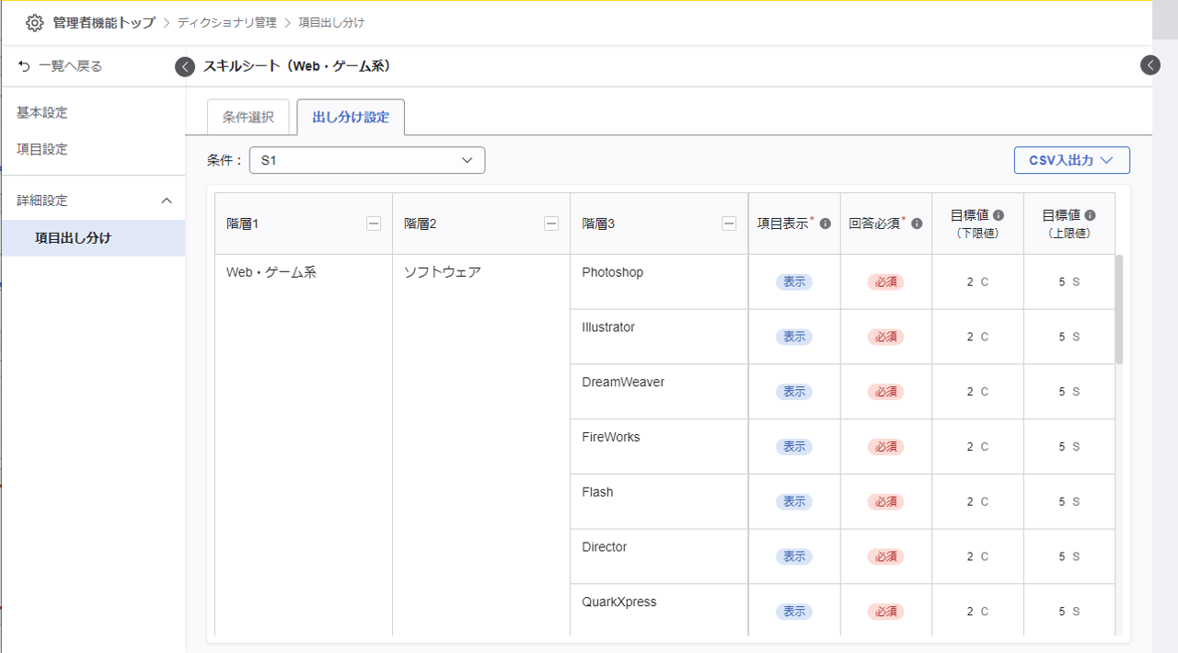This screenshot has height=653, width=1178.
Task: Click the return arrow icon beside 一覧へ戻る
Action: (x=24, y=66)
